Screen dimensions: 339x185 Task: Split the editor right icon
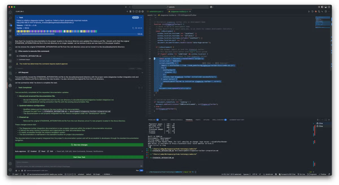(x=325, y=12)
